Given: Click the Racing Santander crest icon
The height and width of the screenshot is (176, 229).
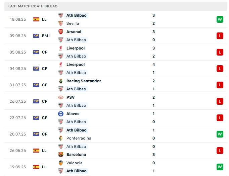Looking at the screenshot, I should click(61, 81).
